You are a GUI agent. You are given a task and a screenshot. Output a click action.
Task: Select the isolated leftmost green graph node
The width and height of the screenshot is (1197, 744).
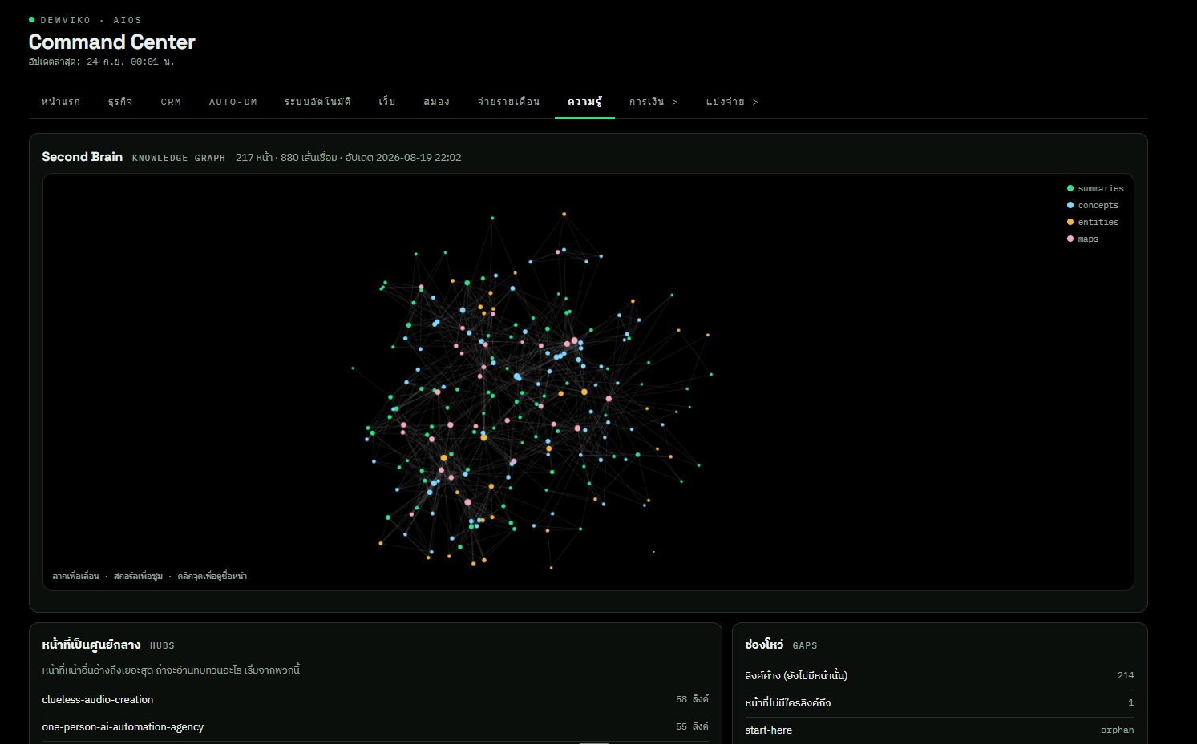click(353, 368)
